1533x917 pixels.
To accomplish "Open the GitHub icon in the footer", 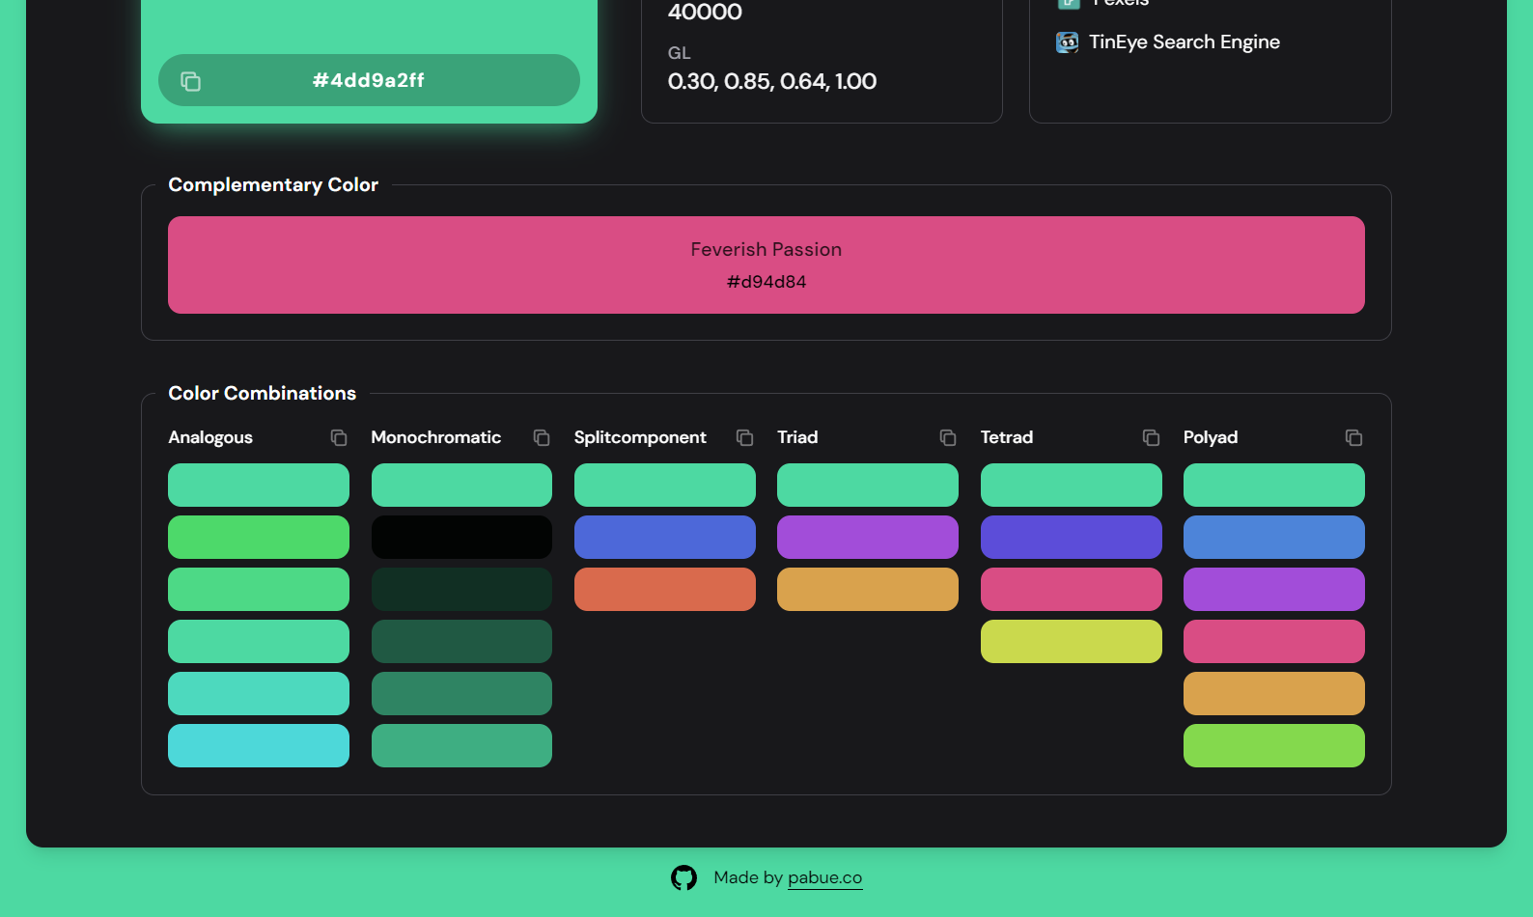I will pos(683,877).
